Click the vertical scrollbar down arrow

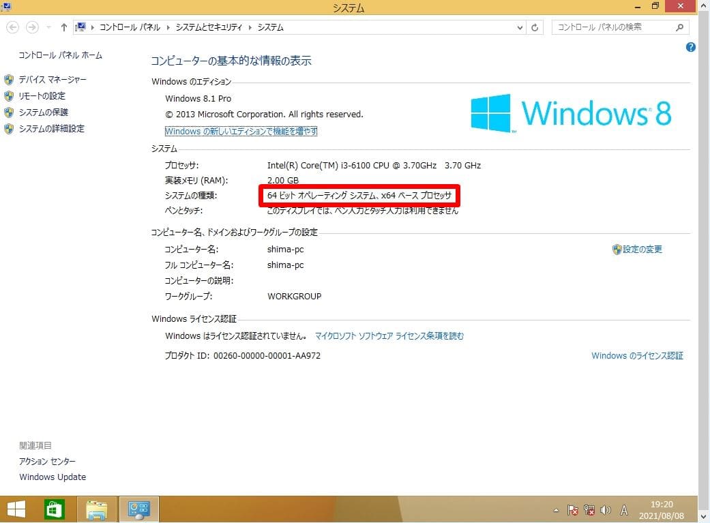(x=704, y=516)
